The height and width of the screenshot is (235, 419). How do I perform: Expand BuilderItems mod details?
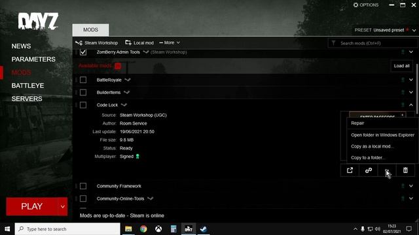point(411,92)
